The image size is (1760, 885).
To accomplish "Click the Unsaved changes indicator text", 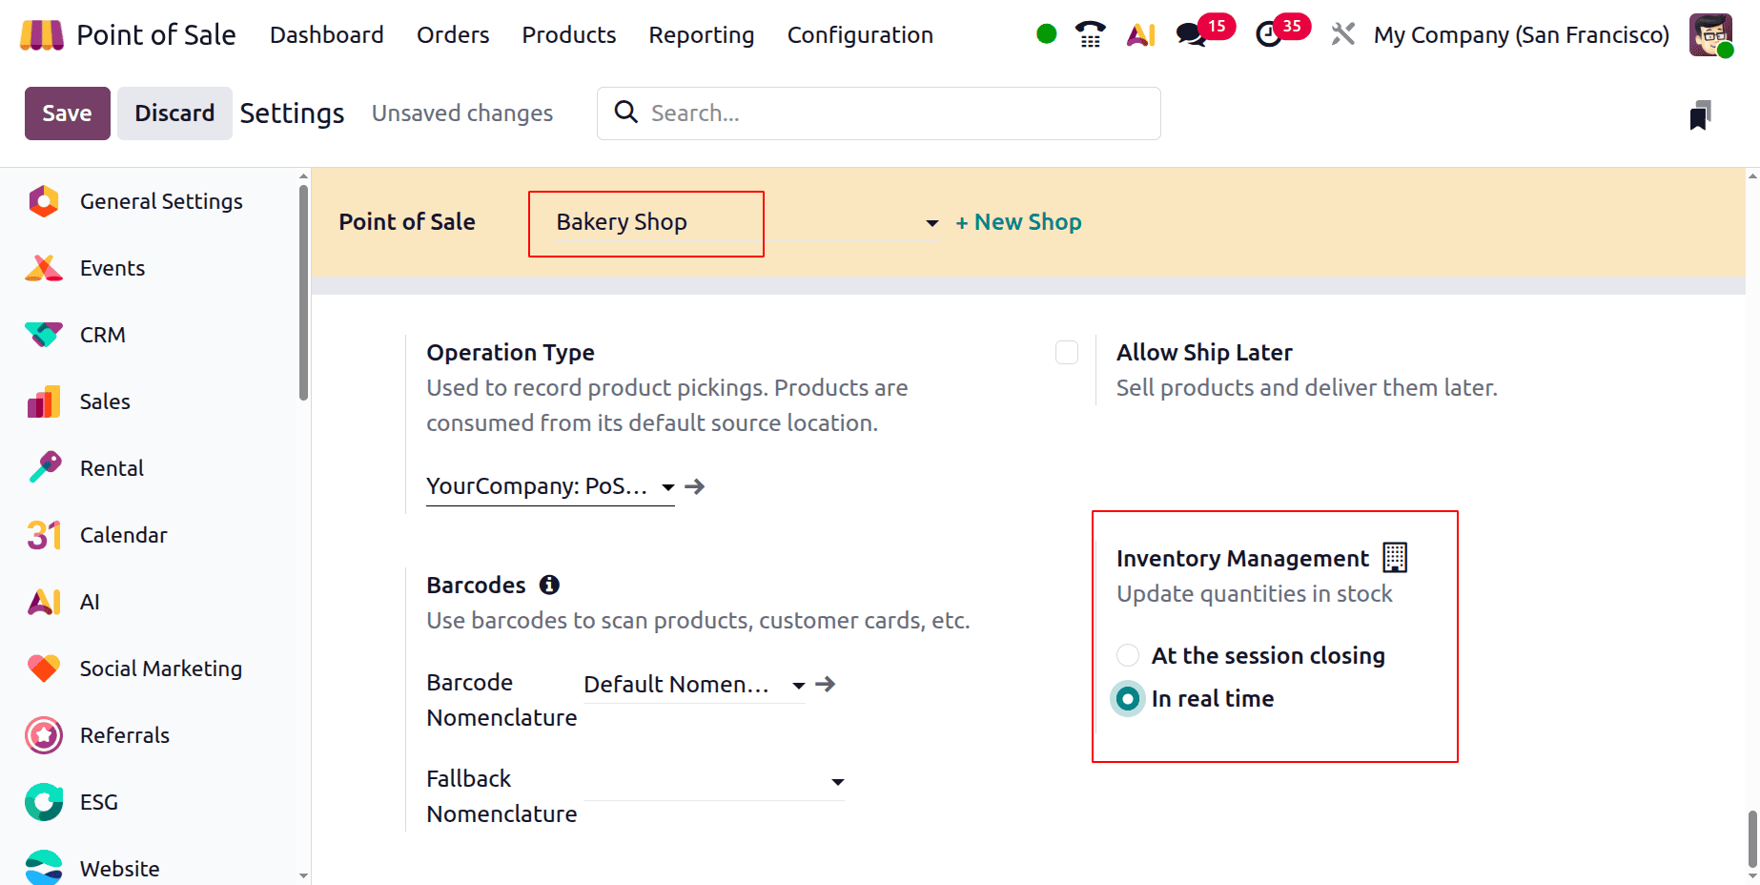I will coord(462,113).
